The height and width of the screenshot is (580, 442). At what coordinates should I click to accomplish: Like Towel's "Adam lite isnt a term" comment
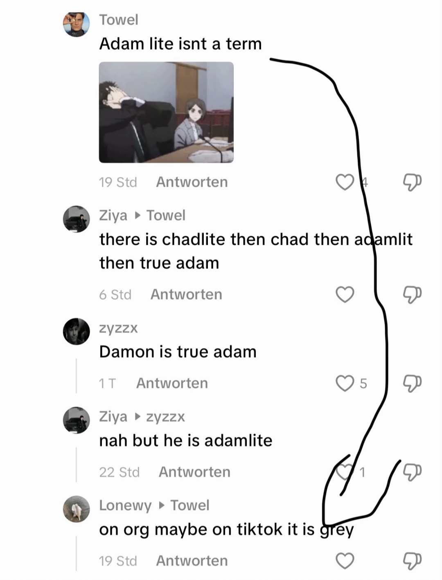point(345,182)
